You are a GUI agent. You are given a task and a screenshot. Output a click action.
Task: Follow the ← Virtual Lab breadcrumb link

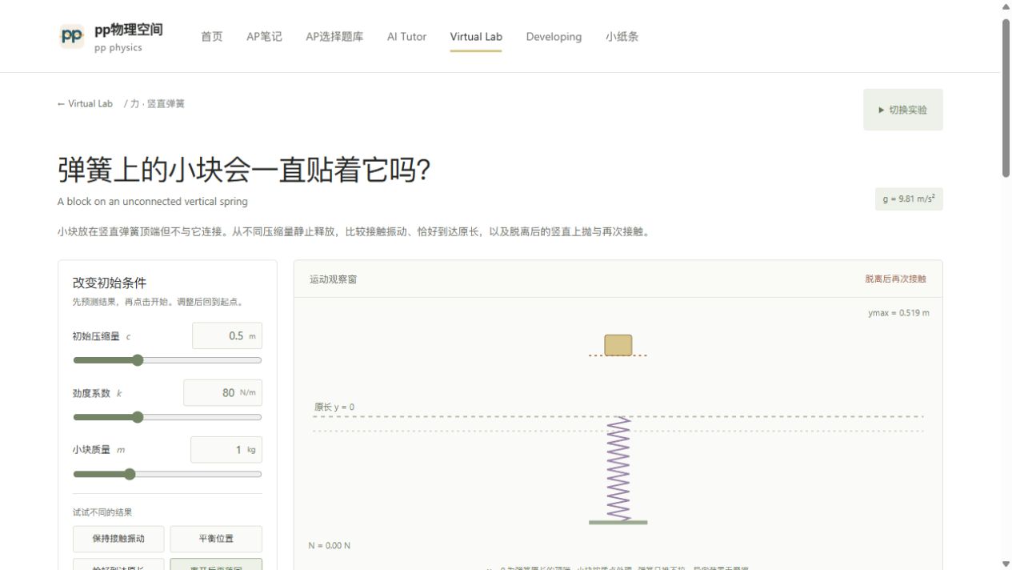85,104
